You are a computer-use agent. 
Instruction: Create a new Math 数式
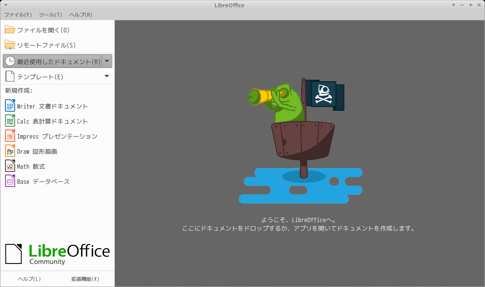click(31, 166)
